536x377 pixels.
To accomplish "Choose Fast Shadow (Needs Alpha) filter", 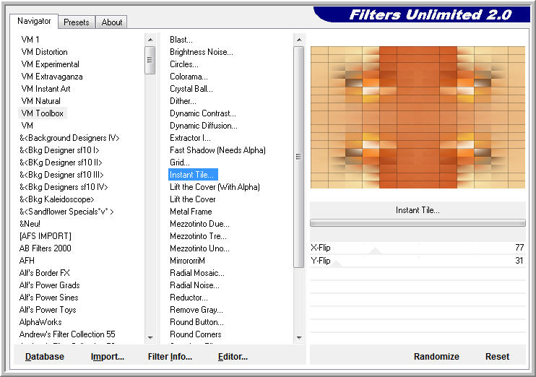I will pos(217,150).
